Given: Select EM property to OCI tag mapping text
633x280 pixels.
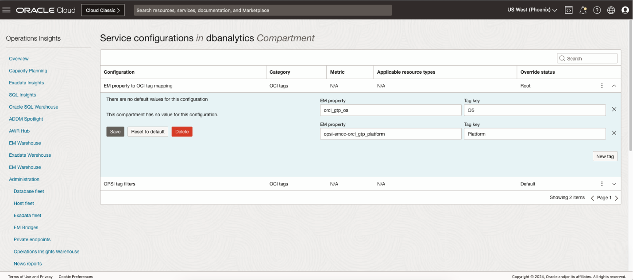Looking at the screenshot, I should (138, 86).
